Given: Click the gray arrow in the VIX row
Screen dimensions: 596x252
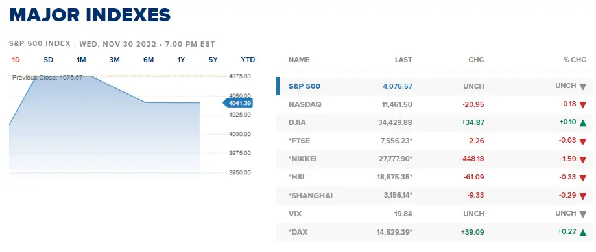Looking at the screenshot, I should [x=582, y=214].
